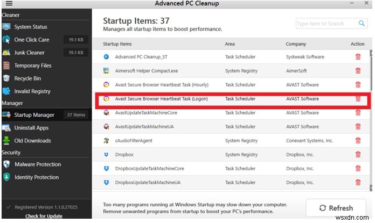Click the Junk Cleaner broom icon
375x223 pixels.
coord(6,53)
